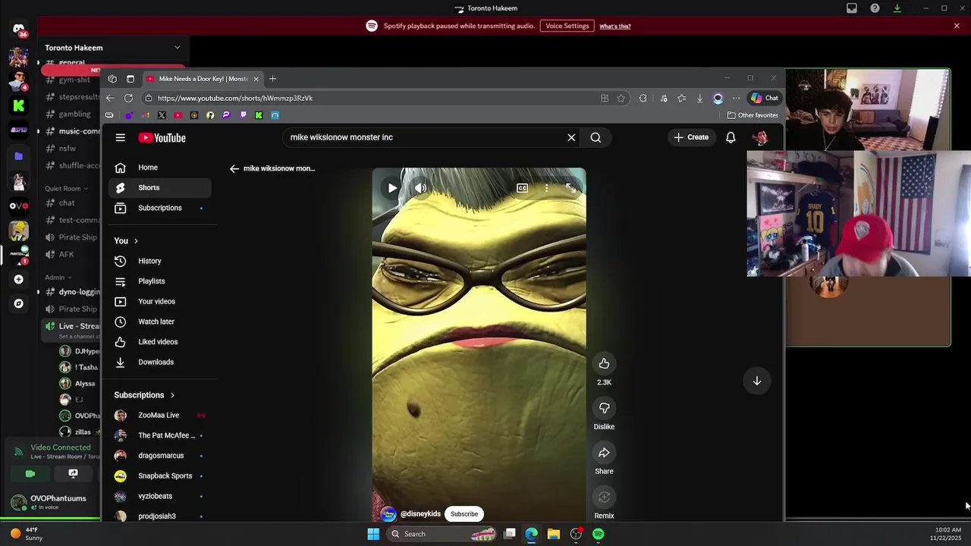Click the Remix button
This screenshot has width=971, height=546.
(604, 497)
